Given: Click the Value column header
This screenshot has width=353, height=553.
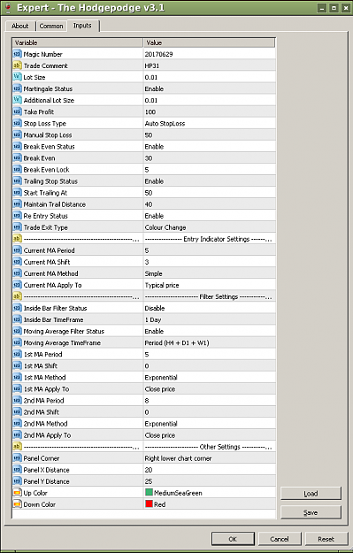Looking at the screenshot, I should coord(209,42).
